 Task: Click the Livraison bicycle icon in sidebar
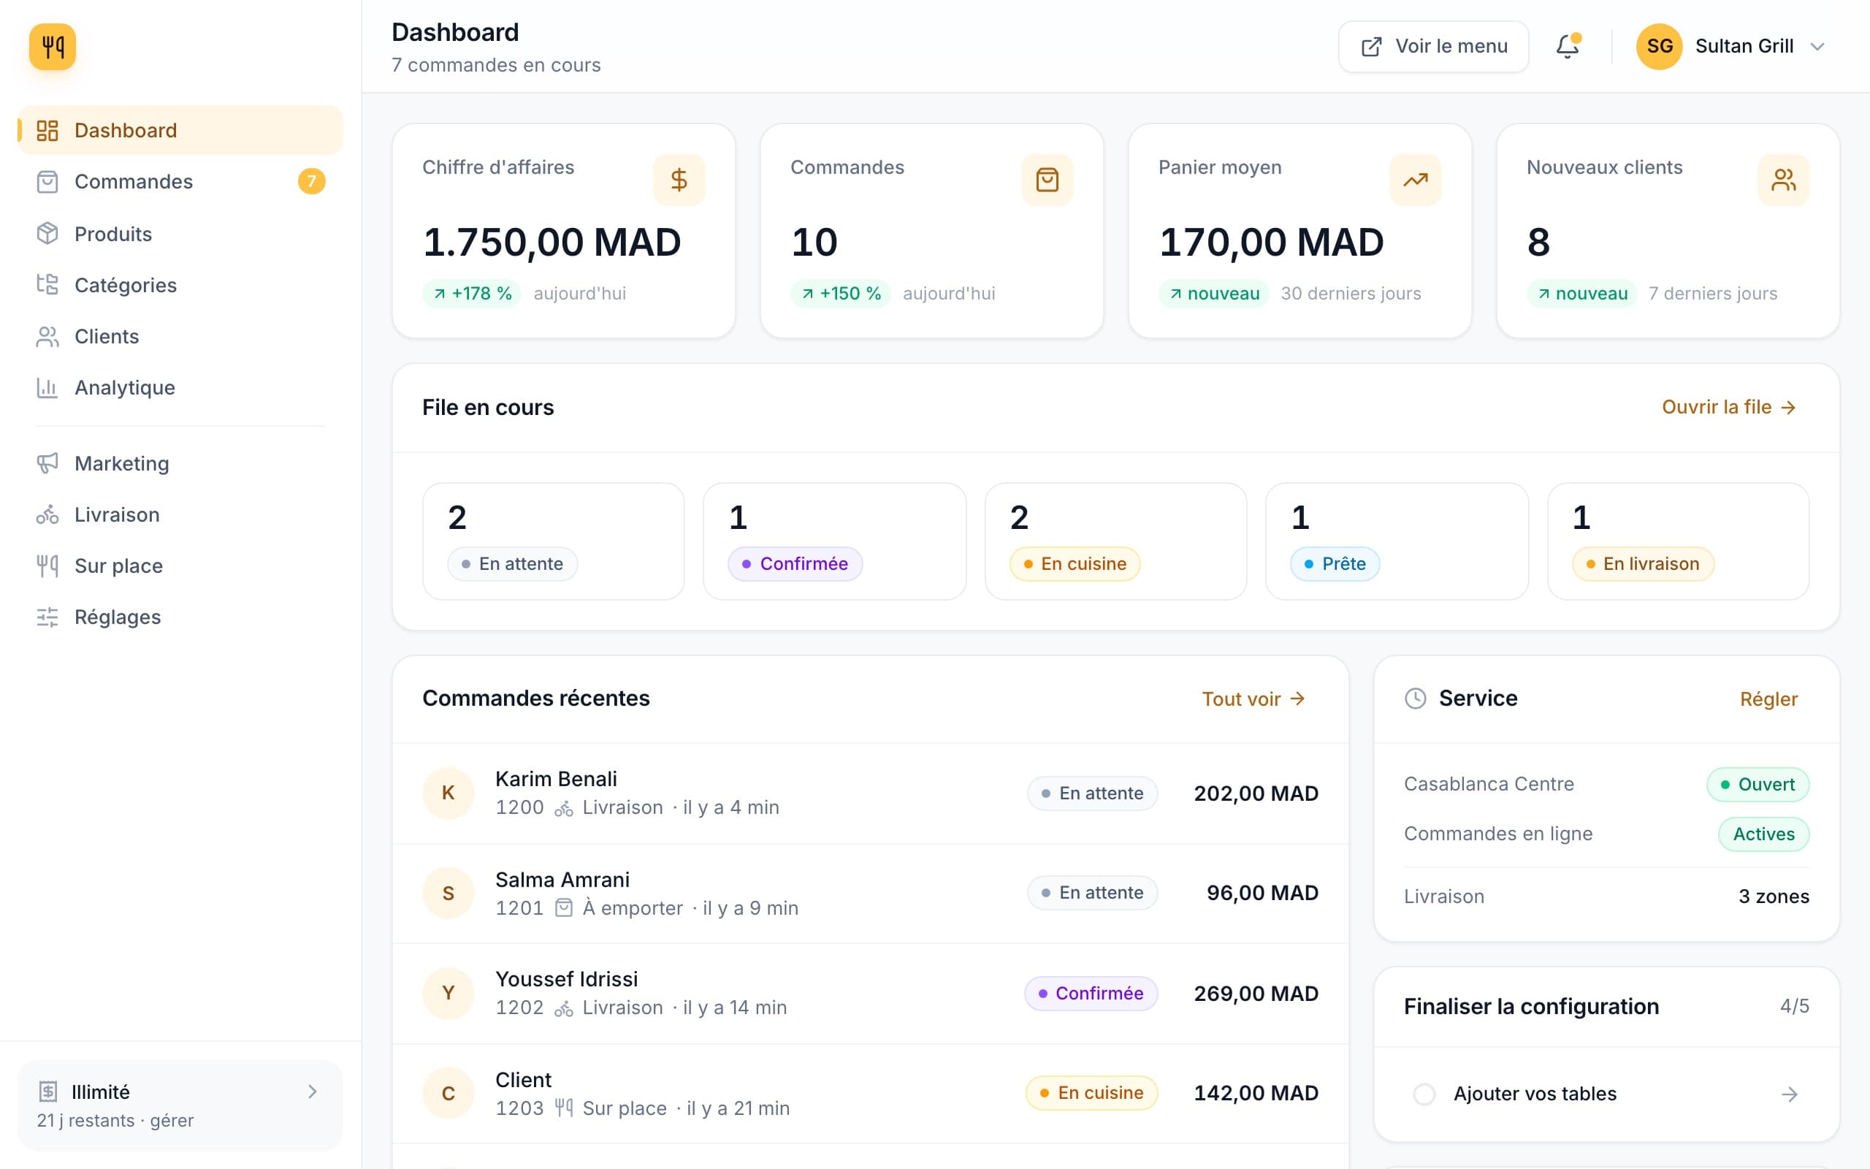pyautogui.click(x=47, y=514)
